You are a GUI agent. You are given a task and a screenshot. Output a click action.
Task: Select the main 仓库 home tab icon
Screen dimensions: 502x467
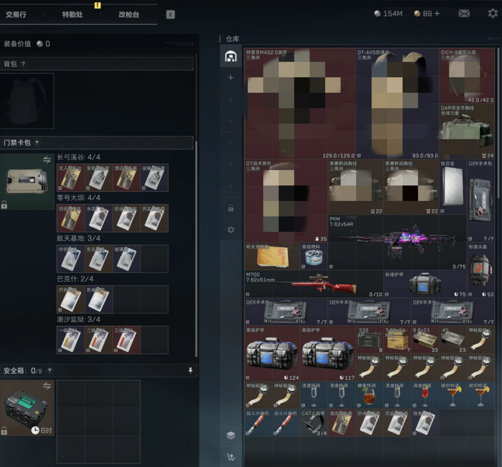click(x=231, y=57)
